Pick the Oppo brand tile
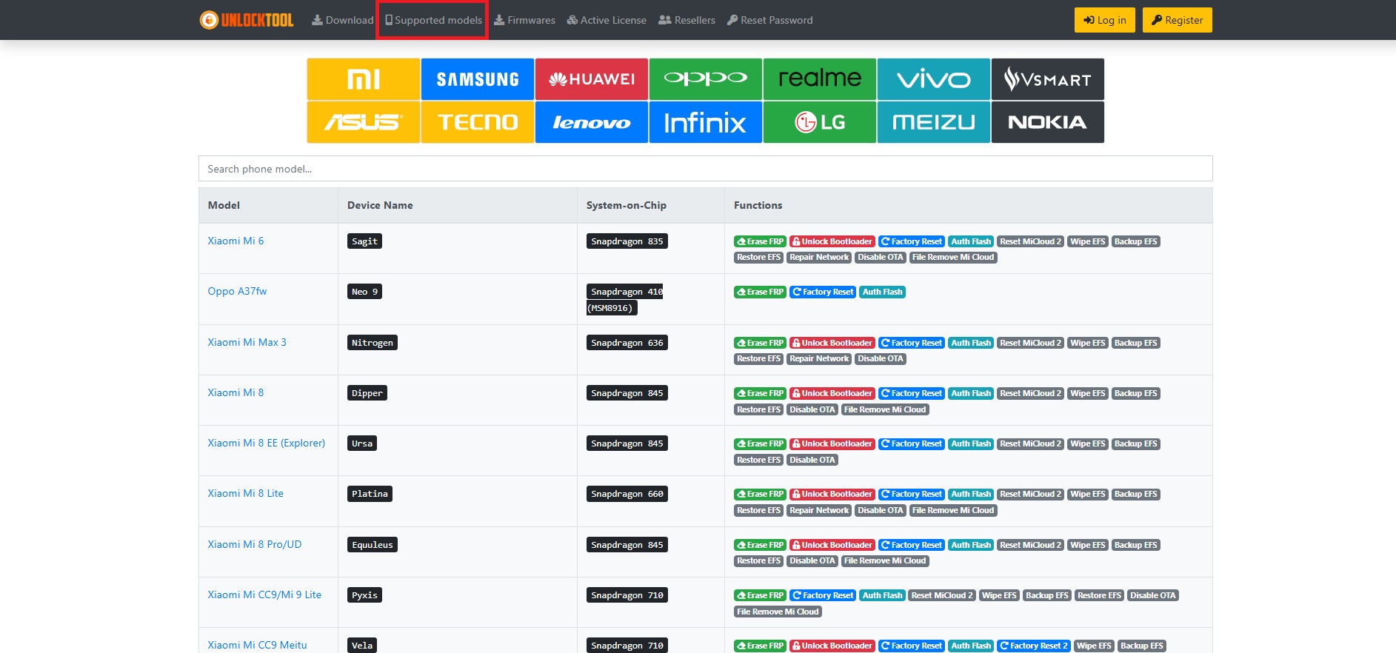Viewport: 1396px width, 653px height. tap(706, 79)
